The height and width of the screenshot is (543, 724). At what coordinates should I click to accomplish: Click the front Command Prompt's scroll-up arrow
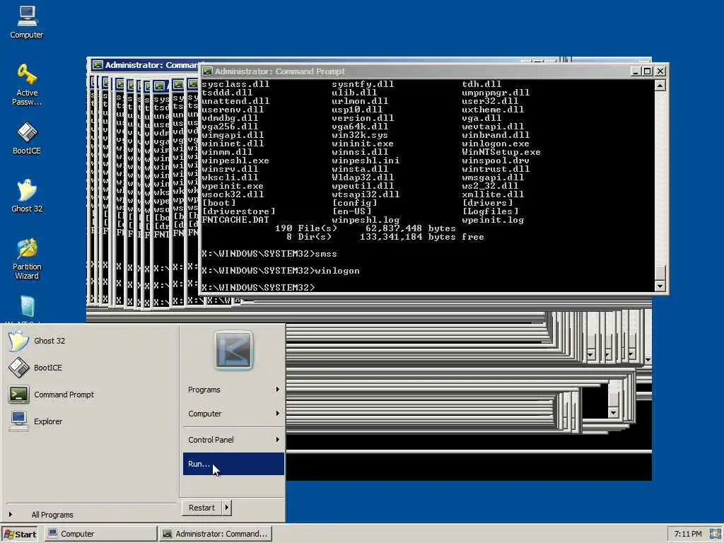660,86
